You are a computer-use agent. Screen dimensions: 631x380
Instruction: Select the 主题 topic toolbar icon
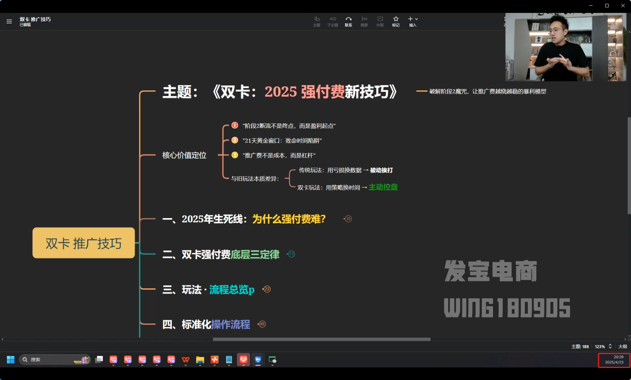[317, 21]
